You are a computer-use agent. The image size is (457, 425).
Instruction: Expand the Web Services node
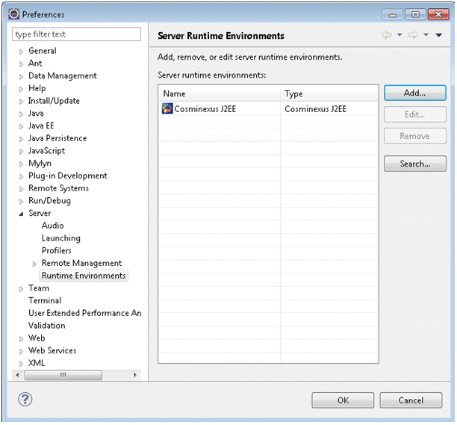(x=21, y=351)
